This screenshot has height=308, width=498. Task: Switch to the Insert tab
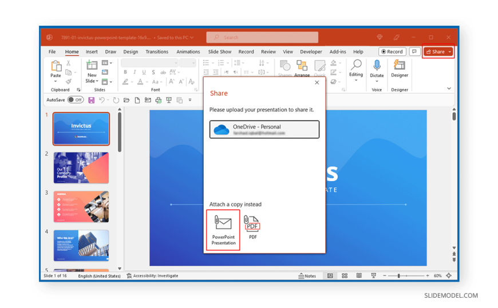[x=92, y=51]
